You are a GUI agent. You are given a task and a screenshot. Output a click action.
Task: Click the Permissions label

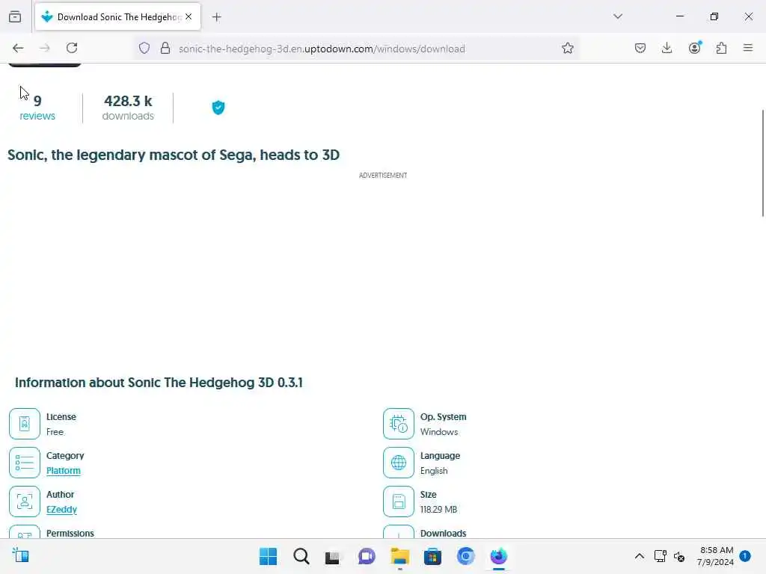[70, 533]
